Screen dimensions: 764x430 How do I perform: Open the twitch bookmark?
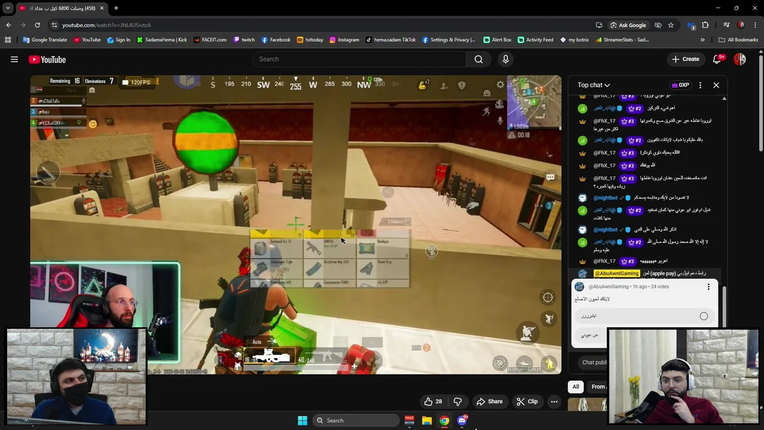tap(244, 40)
